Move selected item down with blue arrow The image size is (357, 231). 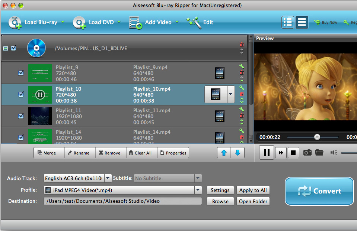[238, 153]
